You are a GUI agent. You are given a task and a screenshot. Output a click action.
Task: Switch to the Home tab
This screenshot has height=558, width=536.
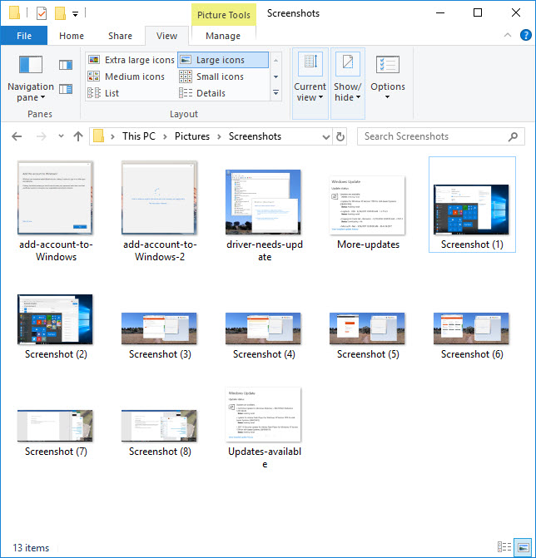point(72,36)
